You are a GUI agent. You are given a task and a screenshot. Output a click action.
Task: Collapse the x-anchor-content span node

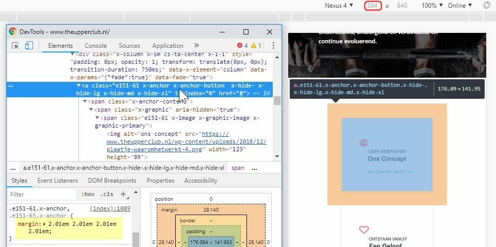85,101
